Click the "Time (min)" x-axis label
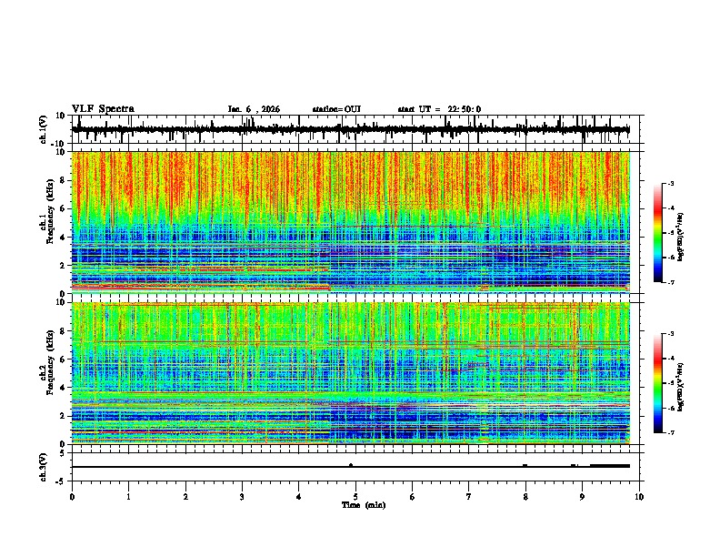 coord(364,505)
